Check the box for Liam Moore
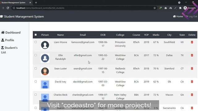The height and width of the screenshot is (111, 198). (36, 42)
